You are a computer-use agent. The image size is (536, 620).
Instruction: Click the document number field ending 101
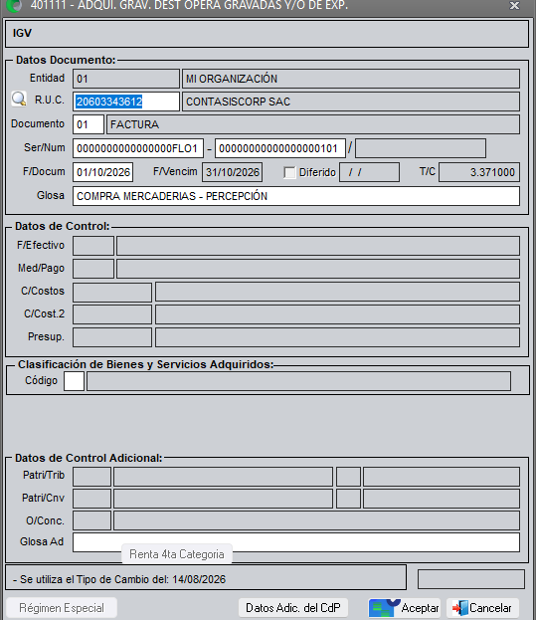pos(280,148)
